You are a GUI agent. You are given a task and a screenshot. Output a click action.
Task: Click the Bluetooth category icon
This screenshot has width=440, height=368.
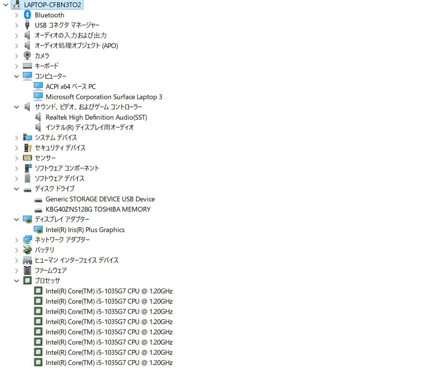tap(27, 15)
